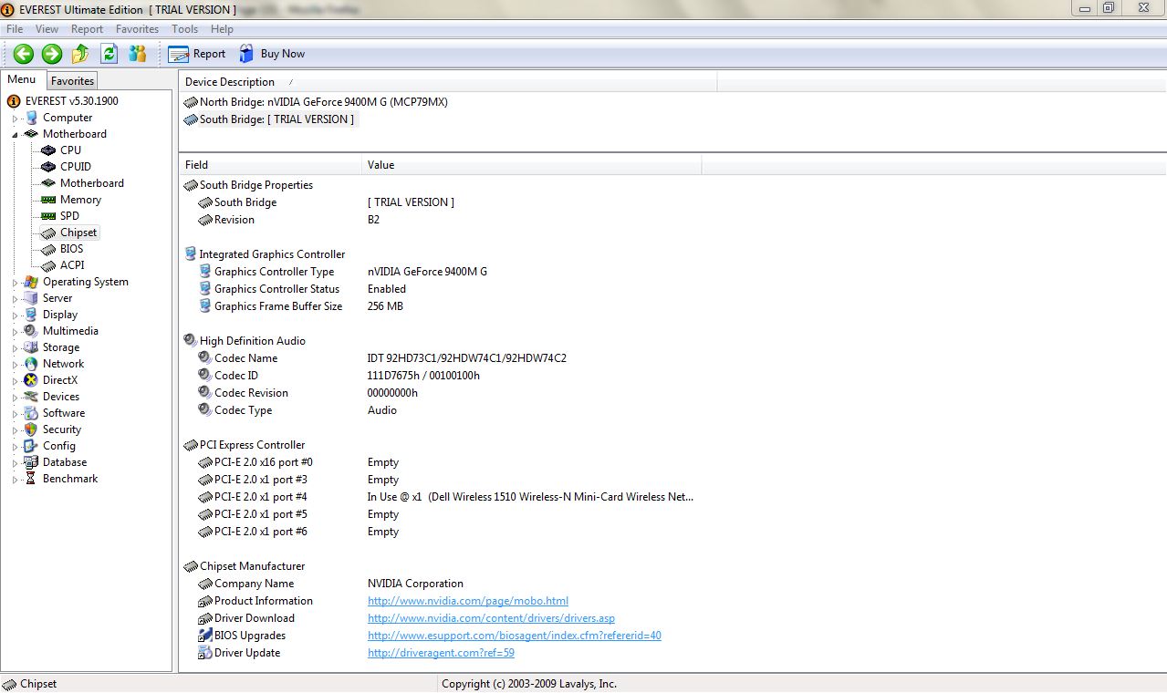Open the driveragent.com Driver Update link
Viewport: 1167px width, 693px height.
pos(441,653)
